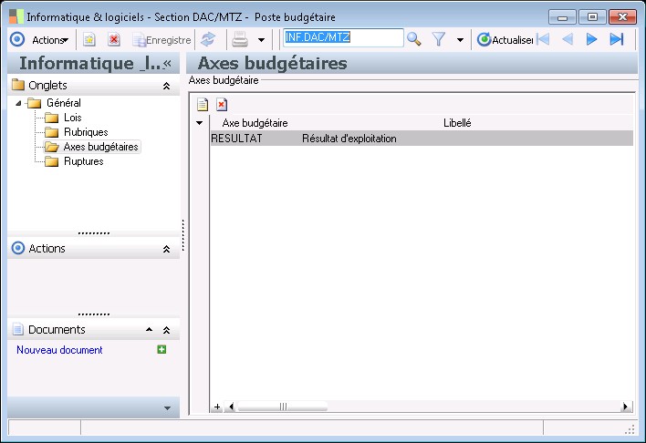Click the horizontal scrollbar left arrow

pos(231,407)
